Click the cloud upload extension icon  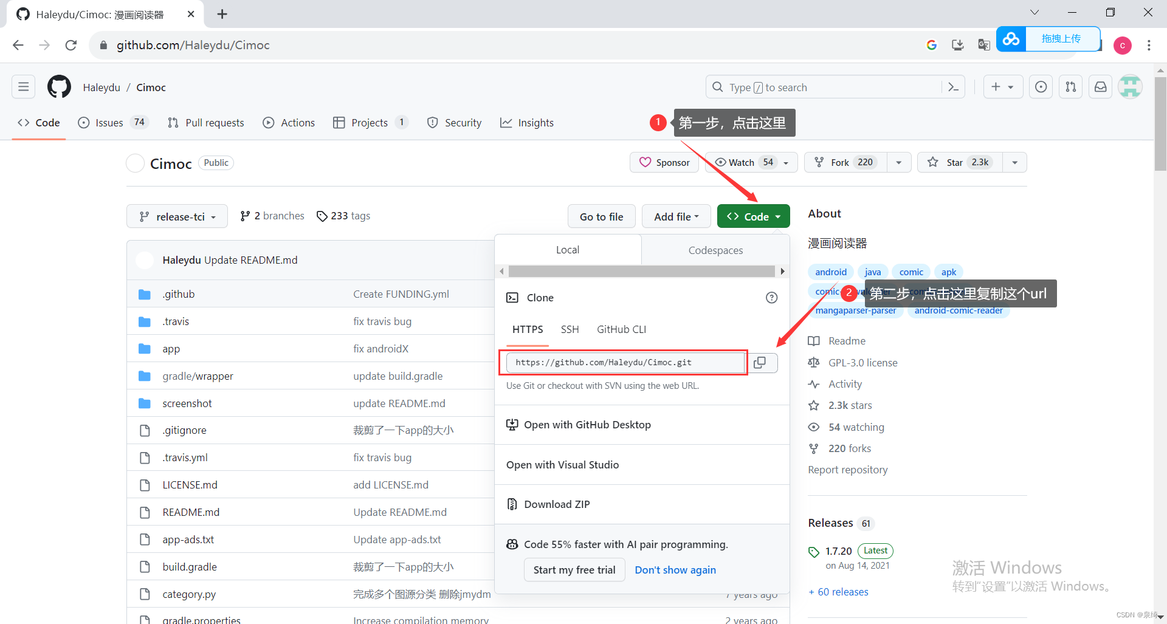[x=1011, y=39]
